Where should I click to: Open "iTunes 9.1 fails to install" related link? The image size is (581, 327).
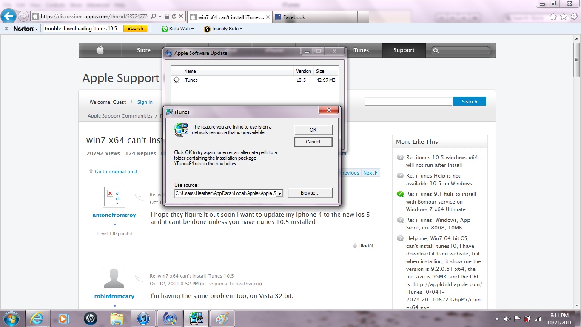click(x=441, y=202)
